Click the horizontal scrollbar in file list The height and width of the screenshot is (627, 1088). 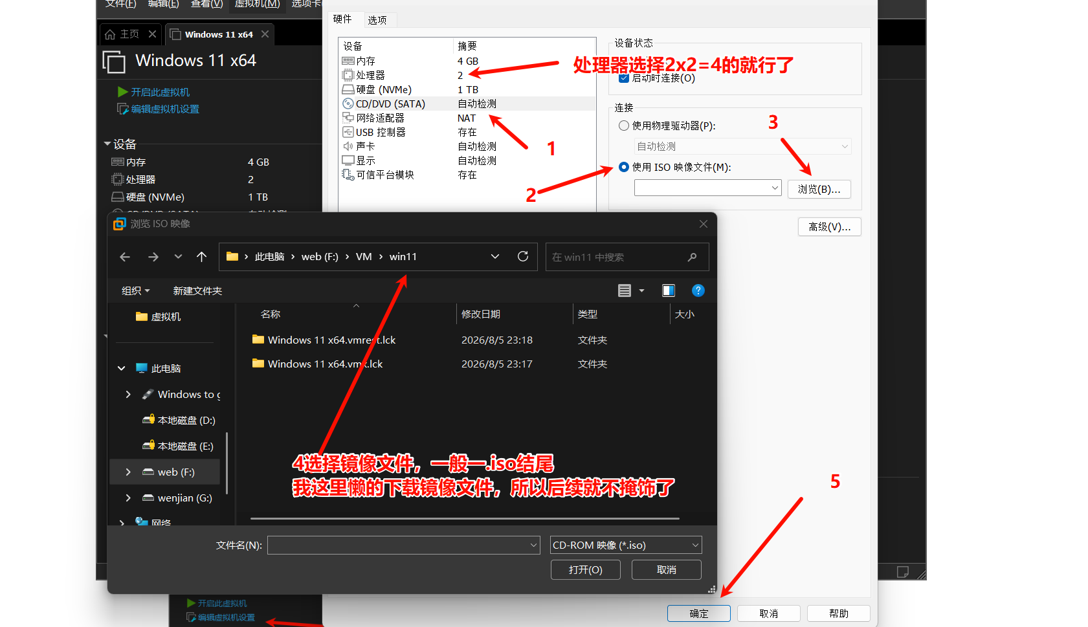(465, 518)
